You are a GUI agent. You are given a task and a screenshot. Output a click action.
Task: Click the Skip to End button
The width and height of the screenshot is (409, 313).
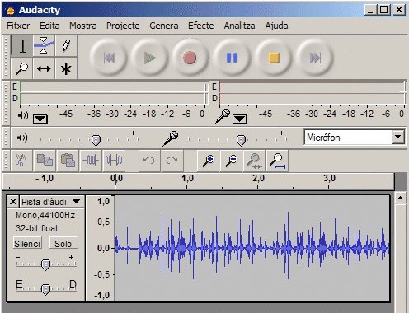click(315, 58)
